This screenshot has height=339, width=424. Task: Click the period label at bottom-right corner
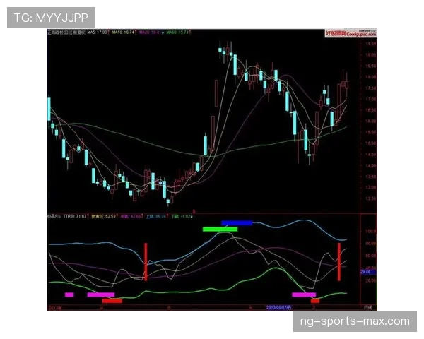[367, 308]
